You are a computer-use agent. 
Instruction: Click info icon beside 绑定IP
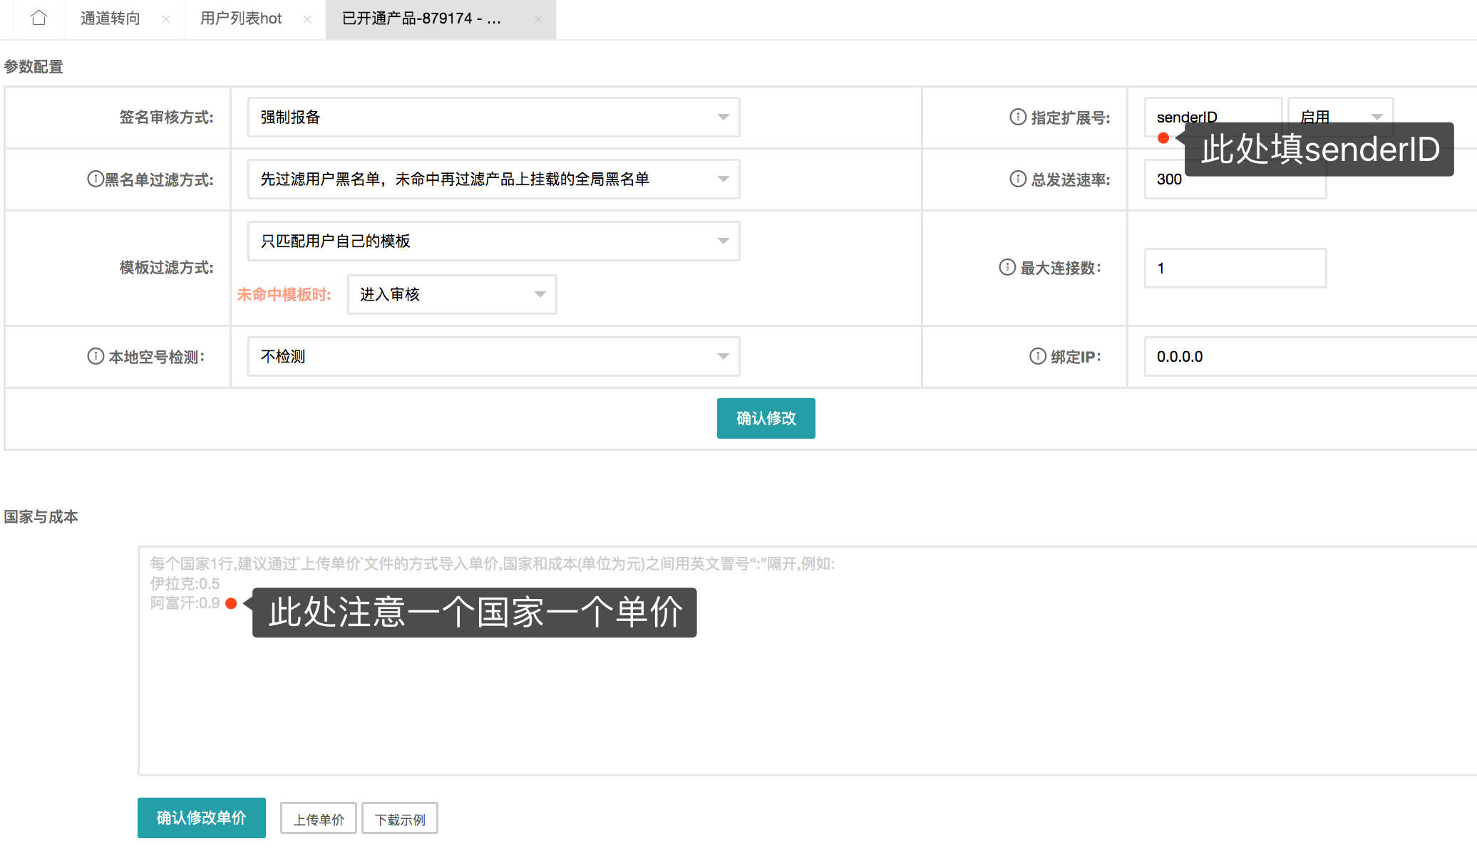[1038, 356]
